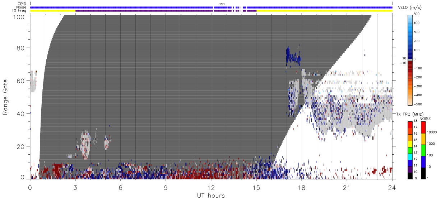Image resolution: width=441 pixels, height=203 pixels.
Task: Click the NOISE legend title
Action: click(425, 119)
